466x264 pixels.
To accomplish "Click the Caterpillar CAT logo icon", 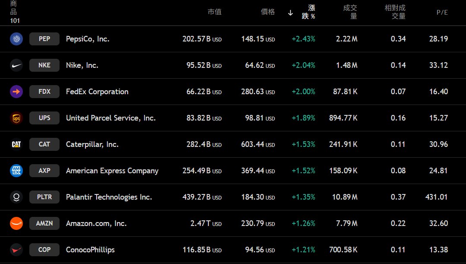I will (16, 144).
